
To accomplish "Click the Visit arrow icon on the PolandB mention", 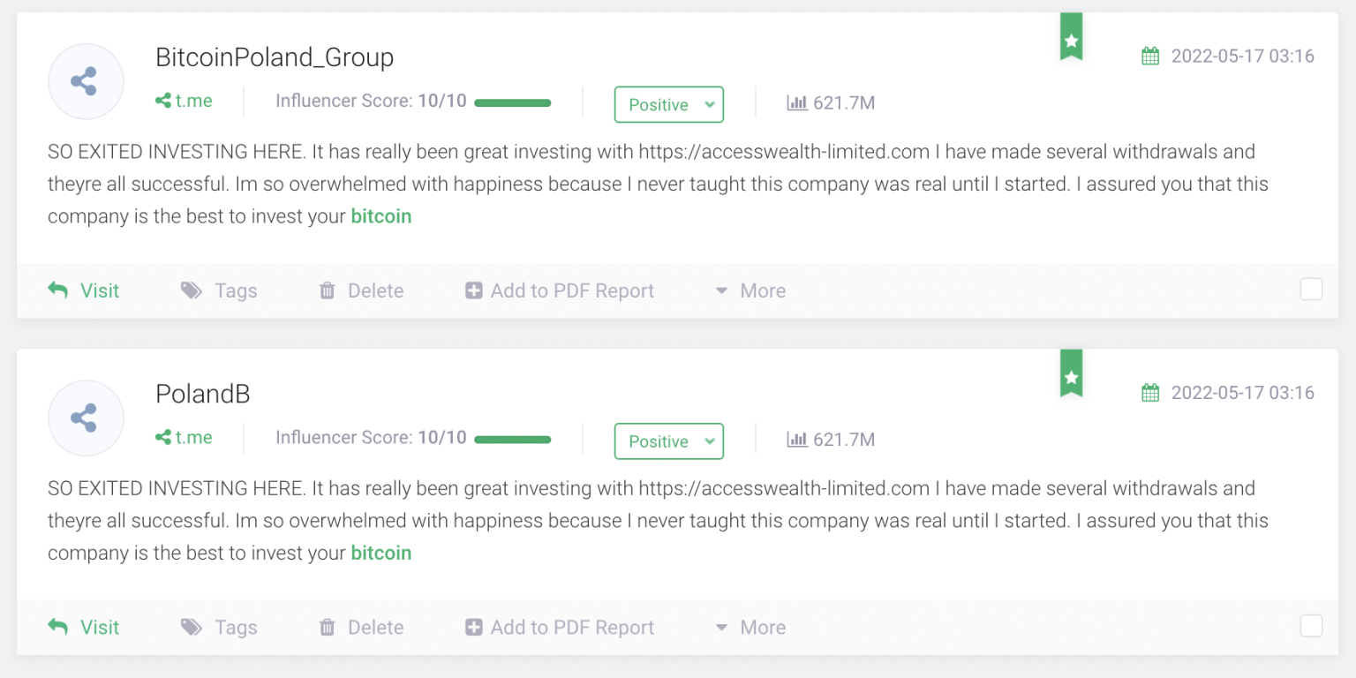I will (x=56, y=626).
